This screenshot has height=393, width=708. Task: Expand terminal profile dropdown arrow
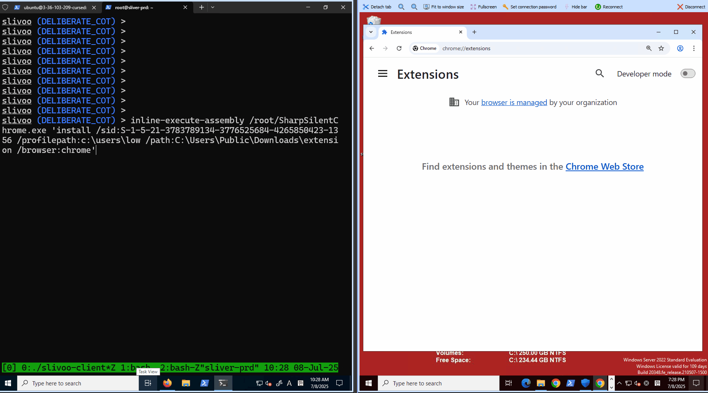[x=213, y=7]
